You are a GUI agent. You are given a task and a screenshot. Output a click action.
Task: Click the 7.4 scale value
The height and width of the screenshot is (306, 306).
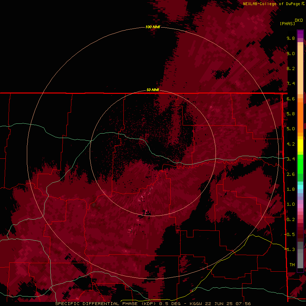(291, 84)
